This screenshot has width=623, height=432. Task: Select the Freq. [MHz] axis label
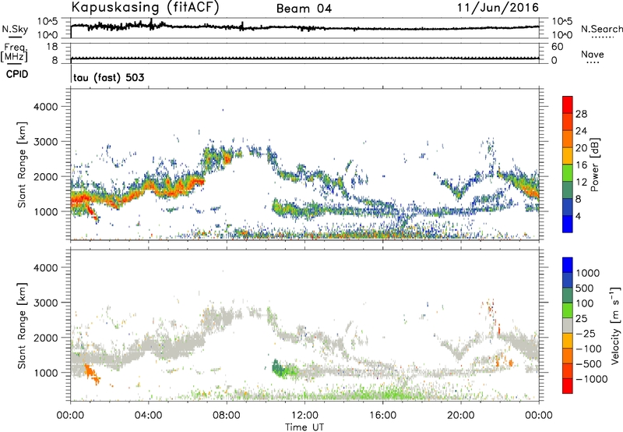14,53
